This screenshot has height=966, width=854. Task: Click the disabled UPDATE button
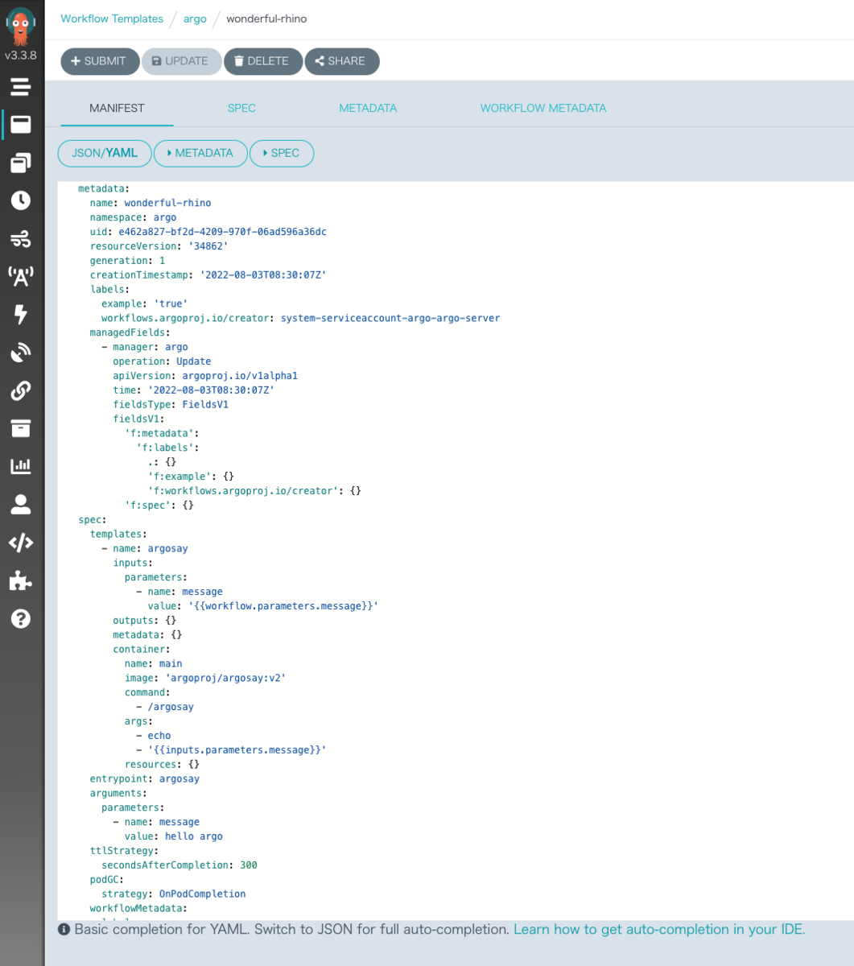click(x=182, y=61)
